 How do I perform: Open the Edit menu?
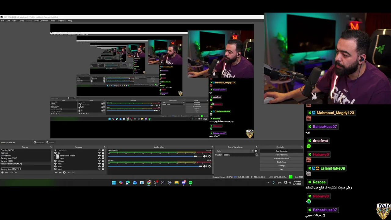pyautogui.click(x=8, y=20)
